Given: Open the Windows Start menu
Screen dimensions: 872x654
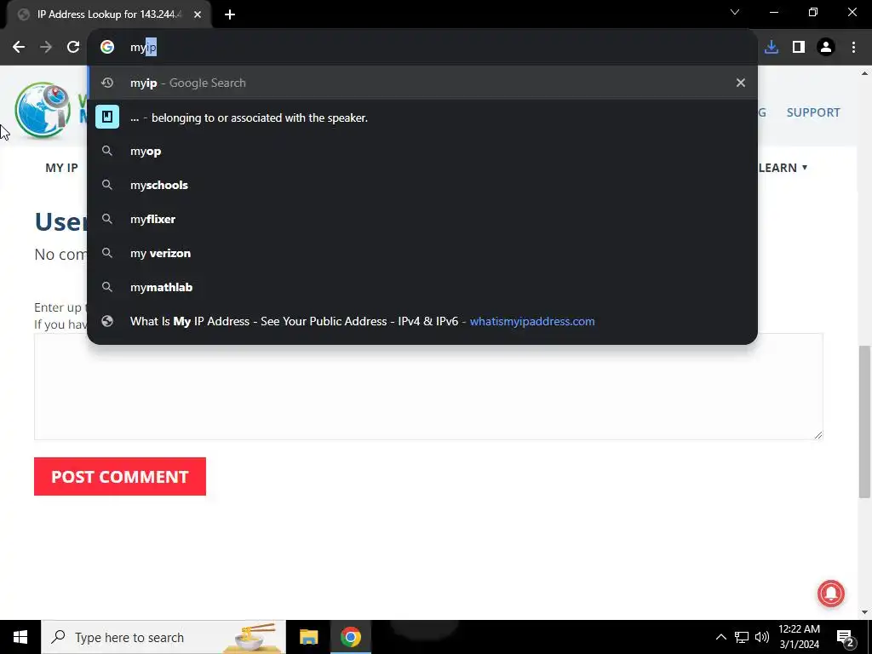Looking at the screenshot, I should [20, 637].
